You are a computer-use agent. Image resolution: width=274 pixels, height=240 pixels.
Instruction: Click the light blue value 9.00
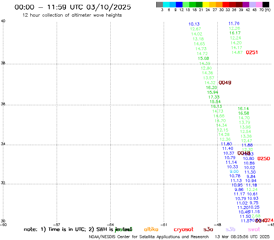pos(234,171)
